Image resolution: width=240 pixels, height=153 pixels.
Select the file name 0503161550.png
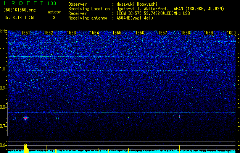19,10
